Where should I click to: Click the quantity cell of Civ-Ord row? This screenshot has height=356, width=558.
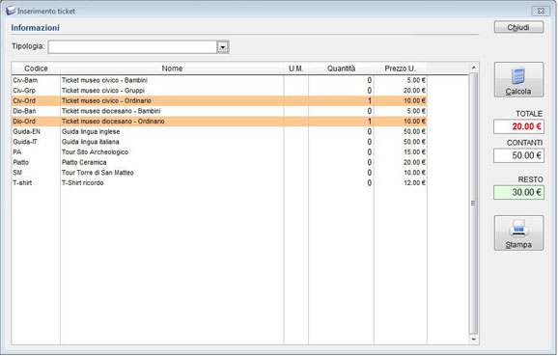(x=341, y=101)
